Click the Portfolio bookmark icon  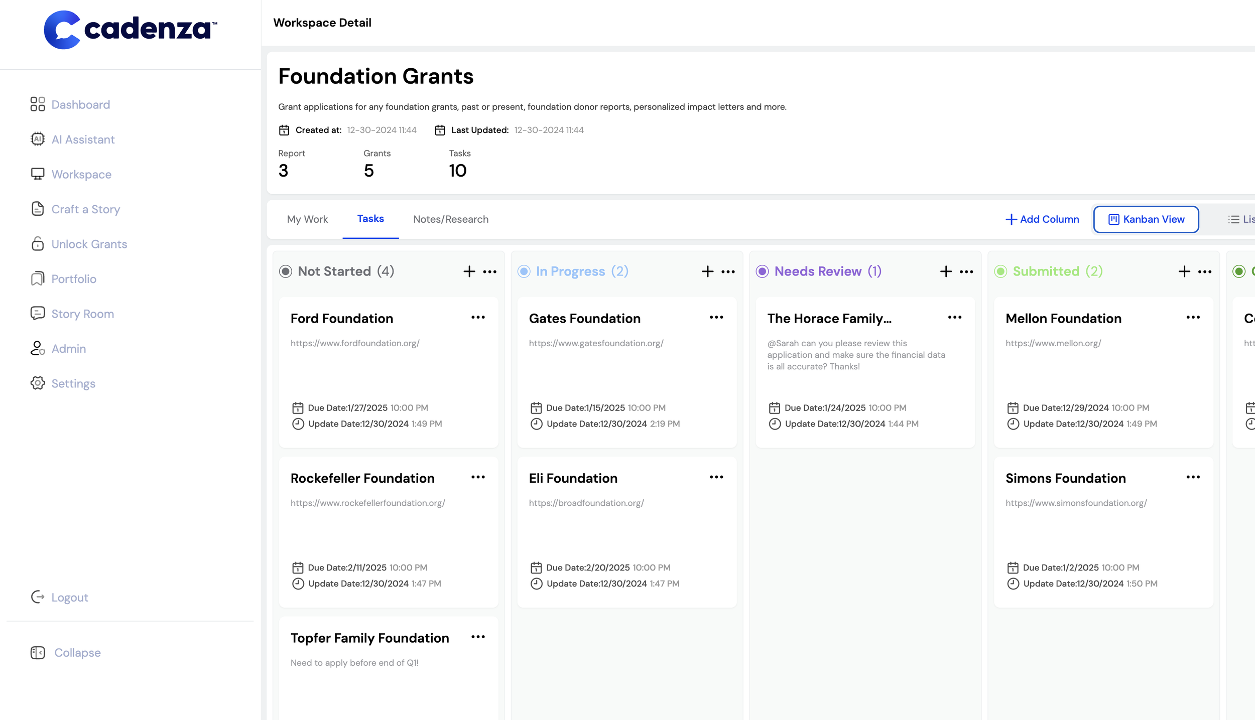tap(38, 278)
